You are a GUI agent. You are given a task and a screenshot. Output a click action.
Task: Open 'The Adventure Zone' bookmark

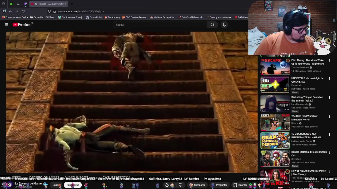71,17
